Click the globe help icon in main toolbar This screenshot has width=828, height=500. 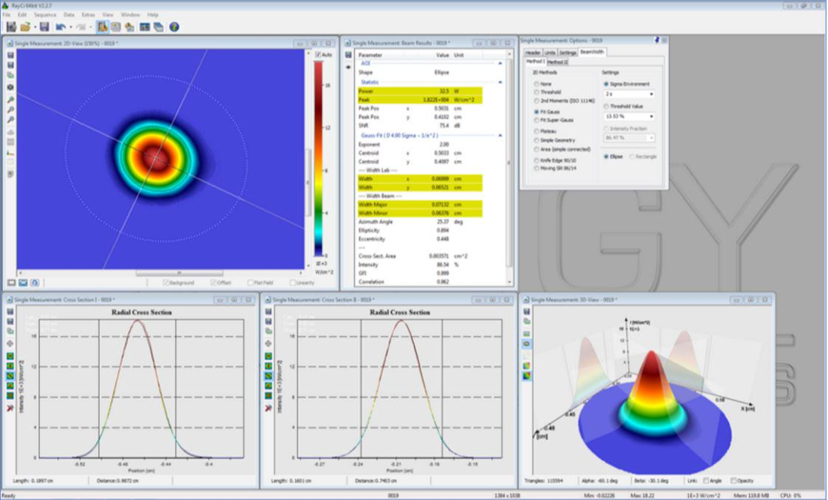[x=174, y=27]
